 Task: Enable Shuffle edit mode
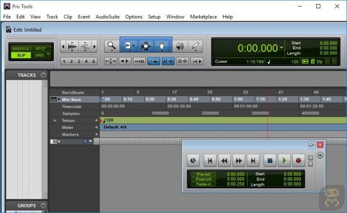pos(21,49)
